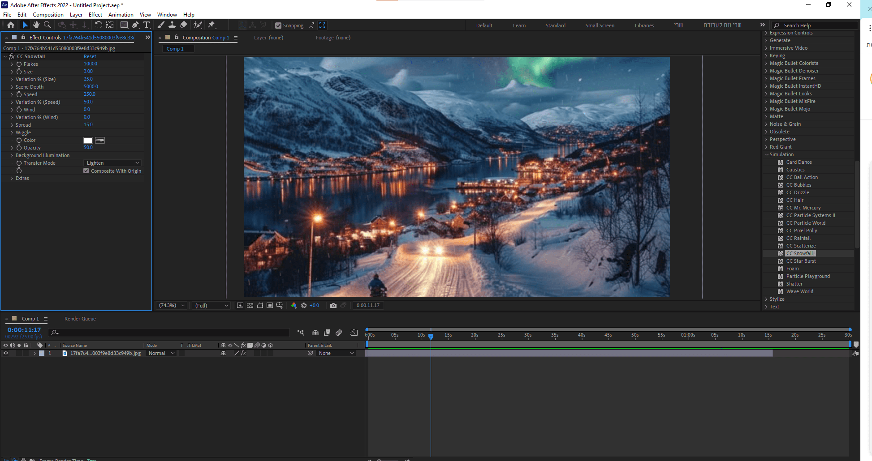Open the Transfer Mode Lighten dropdown

[112, 163]
